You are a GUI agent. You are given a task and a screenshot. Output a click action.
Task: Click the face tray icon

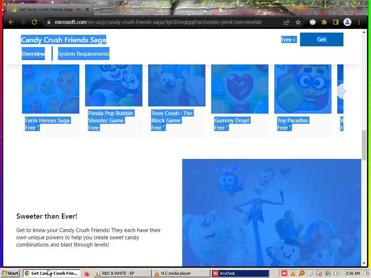point(310,273)
